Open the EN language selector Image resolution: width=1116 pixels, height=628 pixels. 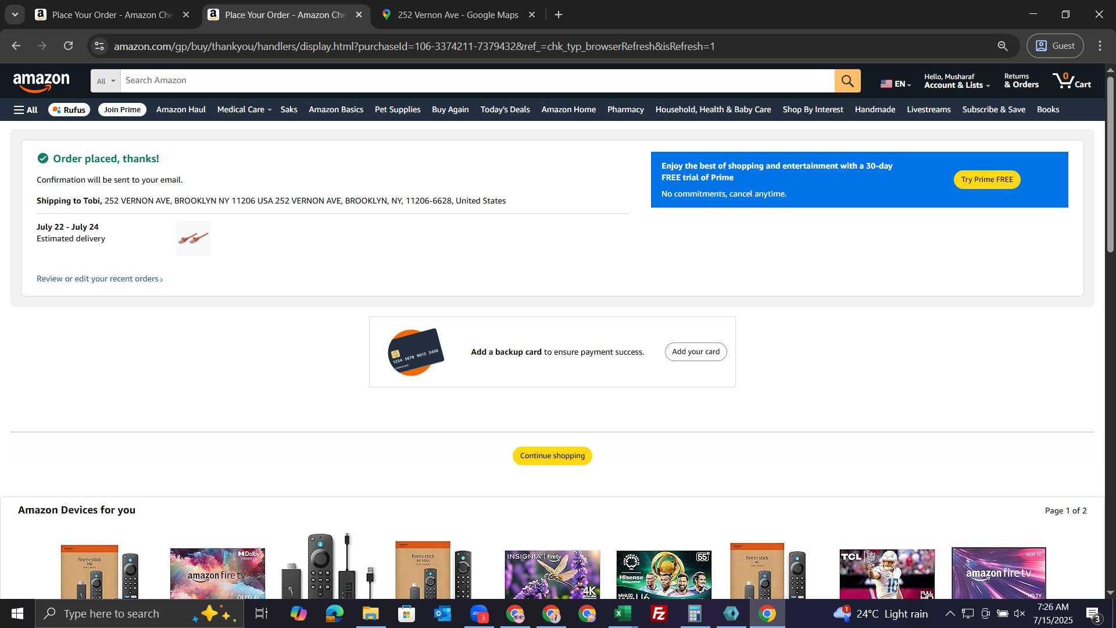coord(895,84)
